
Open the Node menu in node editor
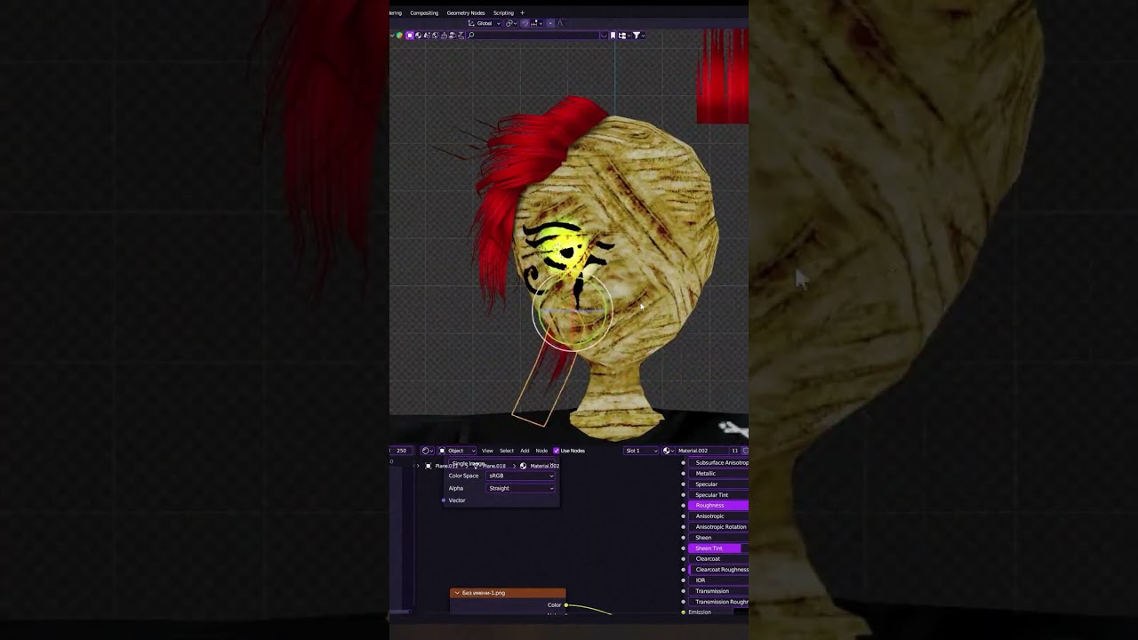pyautogui.click(x=541, y=451)
